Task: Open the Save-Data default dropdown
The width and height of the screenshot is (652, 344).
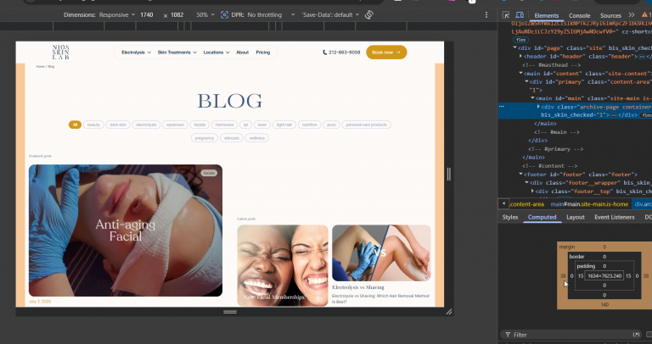Action: [x=330, y=15]
